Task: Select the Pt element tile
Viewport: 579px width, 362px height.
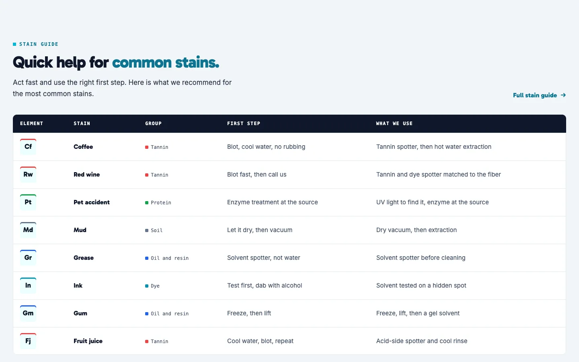Action: (x=28, y=202)
